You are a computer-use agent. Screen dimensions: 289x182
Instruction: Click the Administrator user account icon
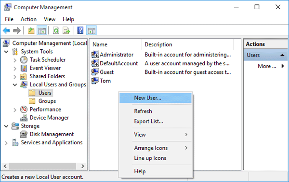(x=95, y=55)
